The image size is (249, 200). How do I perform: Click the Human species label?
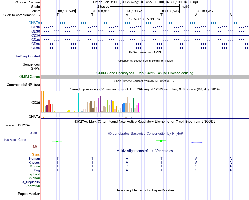pos(34,158)
